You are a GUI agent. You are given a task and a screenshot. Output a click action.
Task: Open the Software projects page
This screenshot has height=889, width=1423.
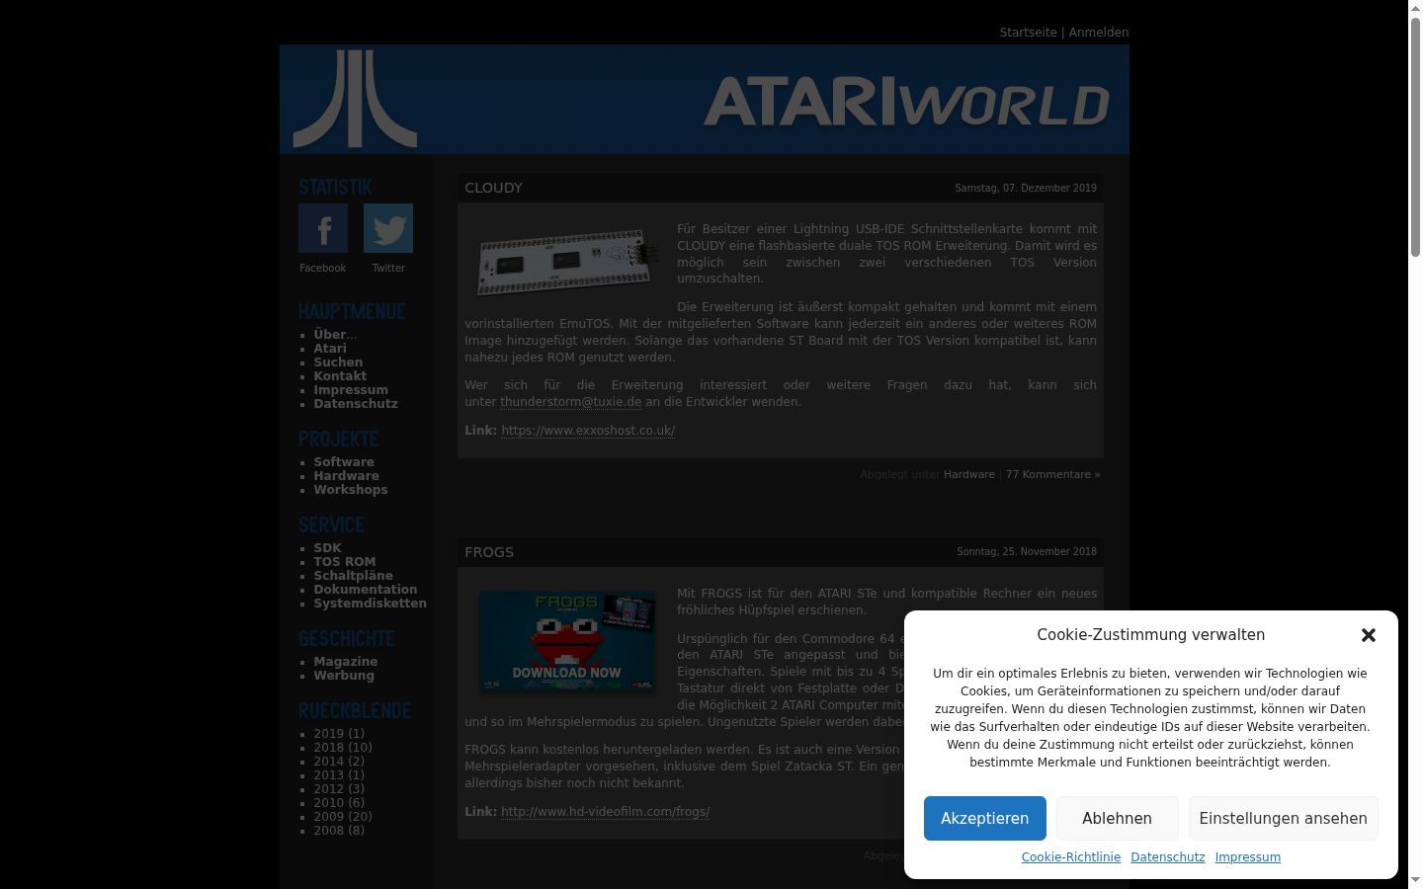point(344,462)
